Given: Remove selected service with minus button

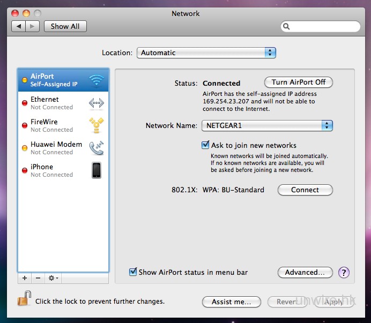Looking at the screenshot, I should coord(38,278).
